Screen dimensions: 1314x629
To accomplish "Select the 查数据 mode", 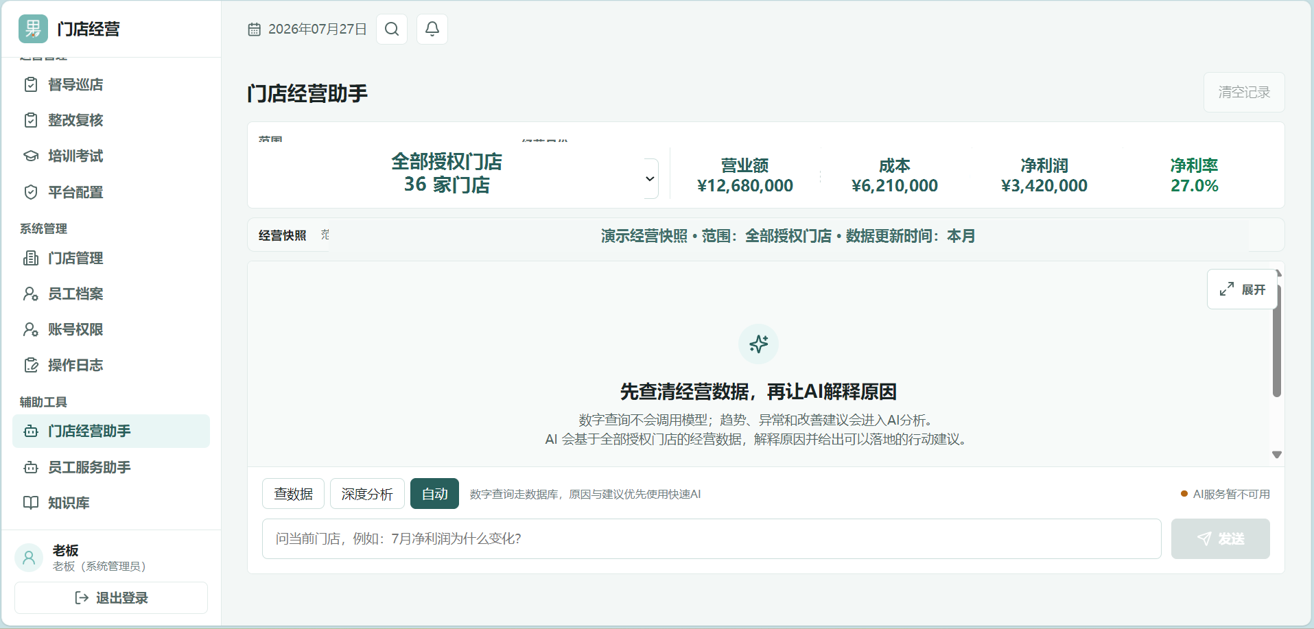I will [x=294, y=494].
